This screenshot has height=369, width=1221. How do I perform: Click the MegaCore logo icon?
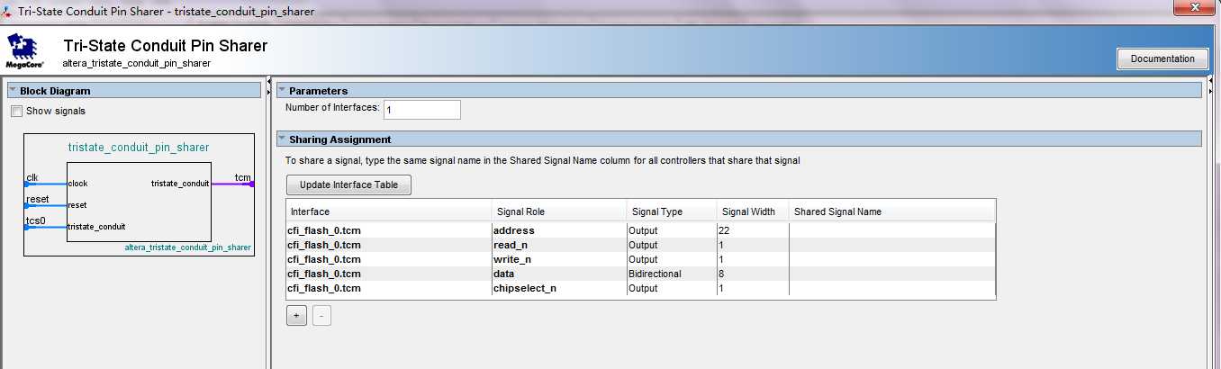coord(23,52)
